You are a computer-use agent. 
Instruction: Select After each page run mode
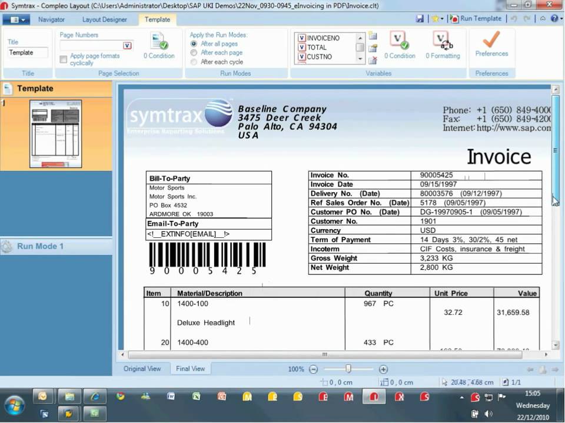[x=194, y=53]
